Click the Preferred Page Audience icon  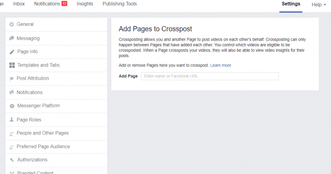point(12,147)
